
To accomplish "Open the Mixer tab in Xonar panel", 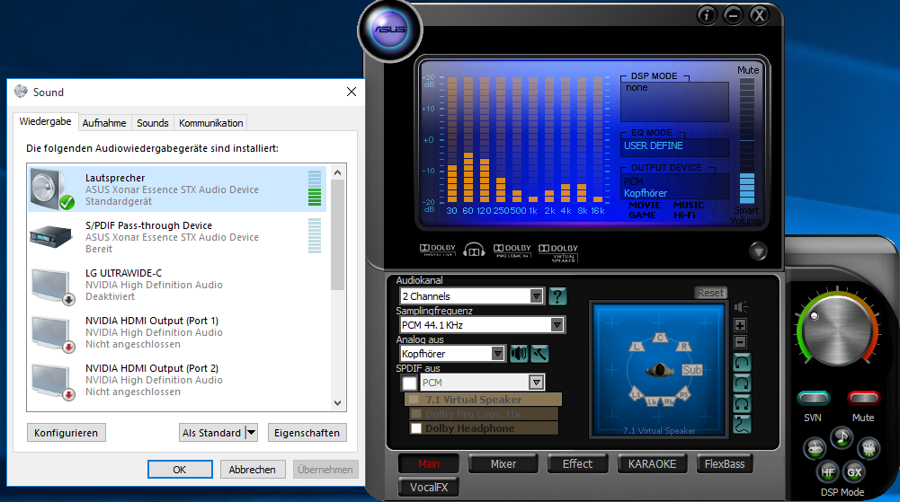I will (x=503, y=464).
